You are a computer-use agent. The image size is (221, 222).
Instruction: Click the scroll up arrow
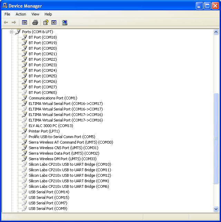pos(216,32)
